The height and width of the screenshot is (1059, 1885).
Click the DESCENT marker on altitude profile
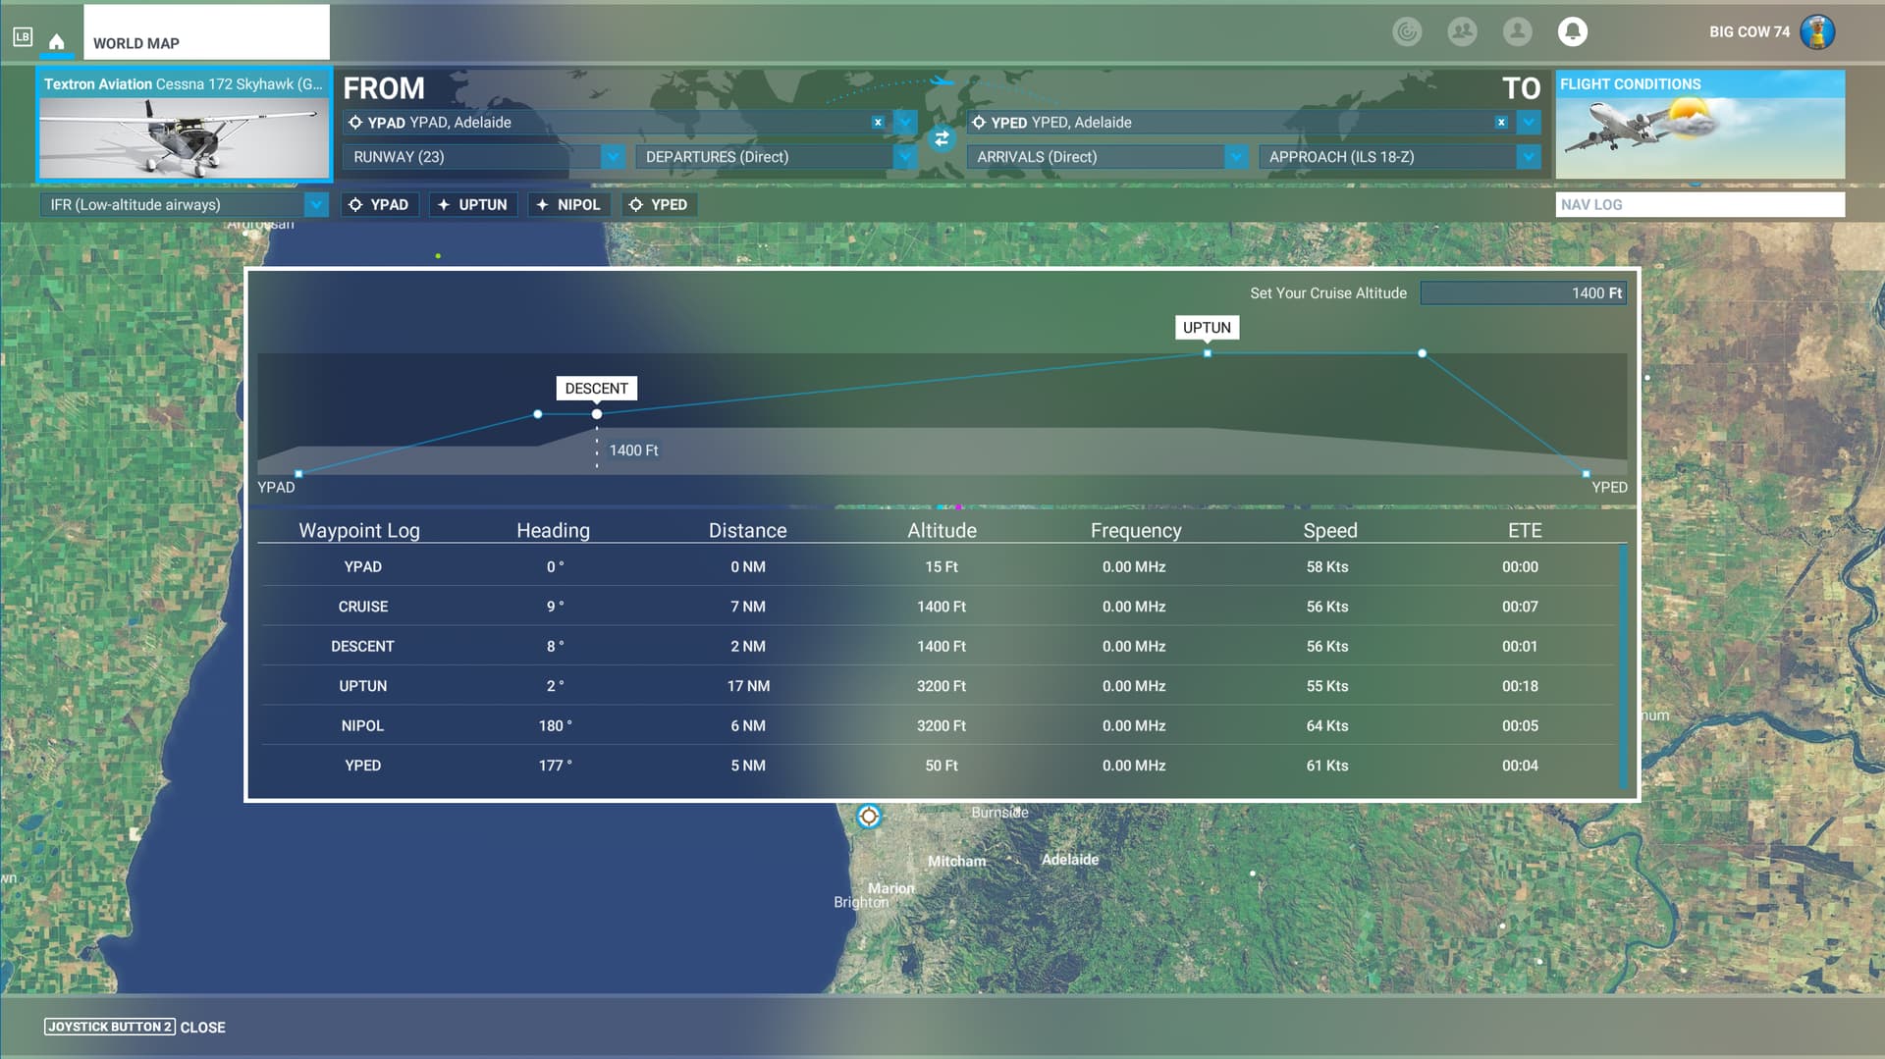coord(597,414)
